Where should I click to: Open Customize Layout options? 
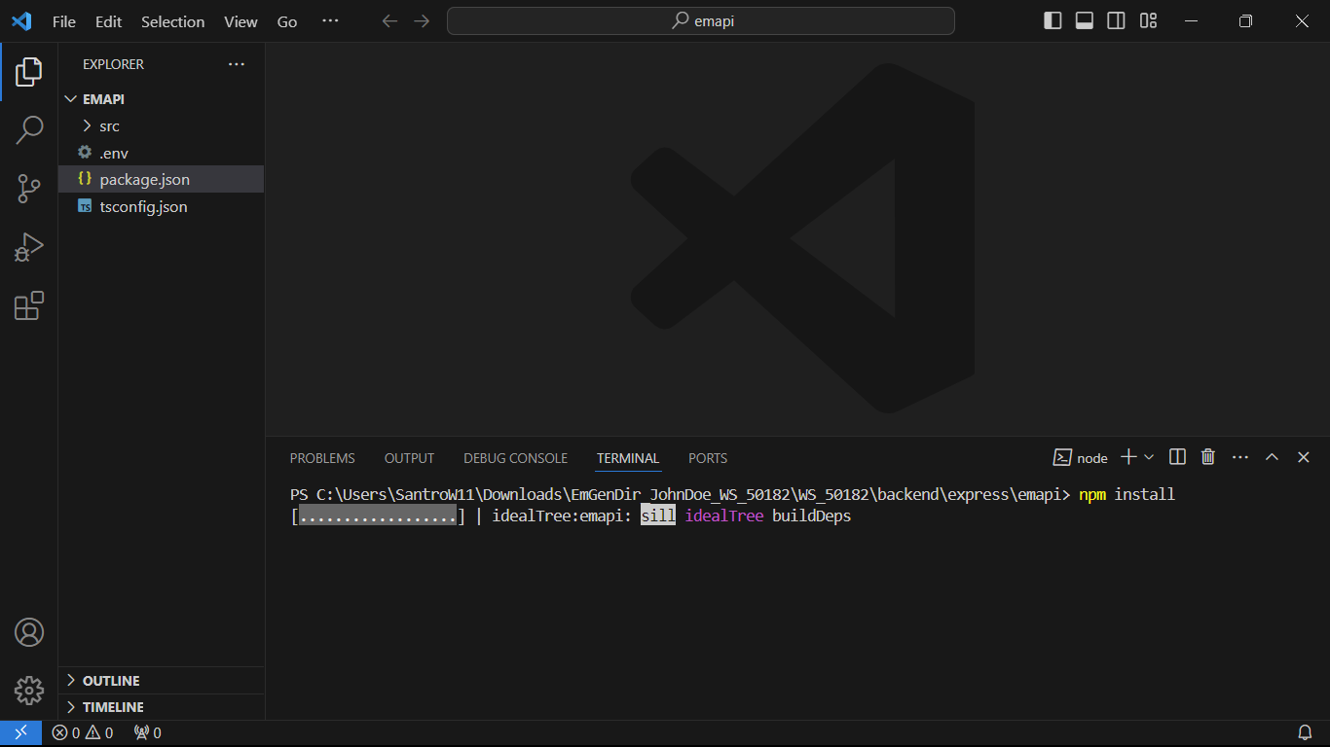pyautogui.click(x=1149, y=21)
